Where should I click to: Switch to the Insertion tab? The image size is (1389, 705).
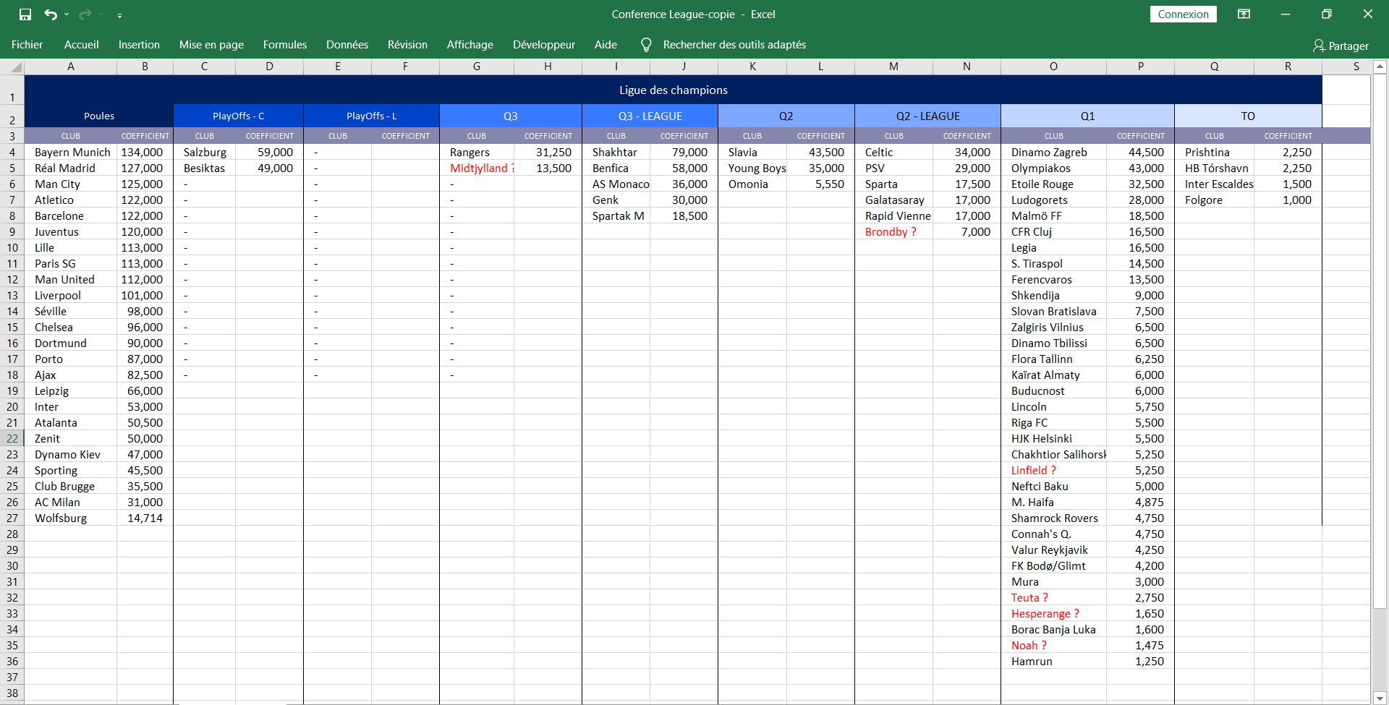[x=139, y=45]
